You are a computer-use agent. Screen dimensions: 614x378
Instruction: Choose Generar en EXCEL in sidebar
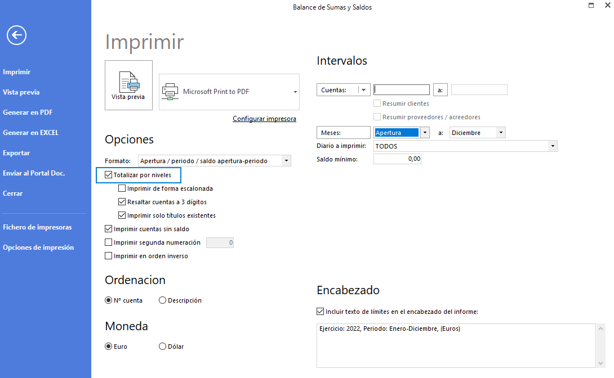30,133
